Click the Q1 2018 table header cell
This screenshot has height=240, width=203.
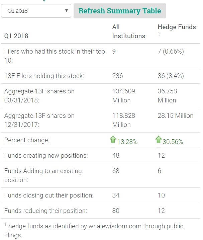tap(16, 36)
